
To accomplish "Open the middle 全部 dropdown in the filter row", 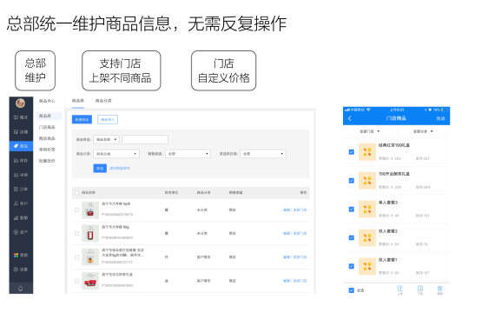I will click(x=188, y=154).
